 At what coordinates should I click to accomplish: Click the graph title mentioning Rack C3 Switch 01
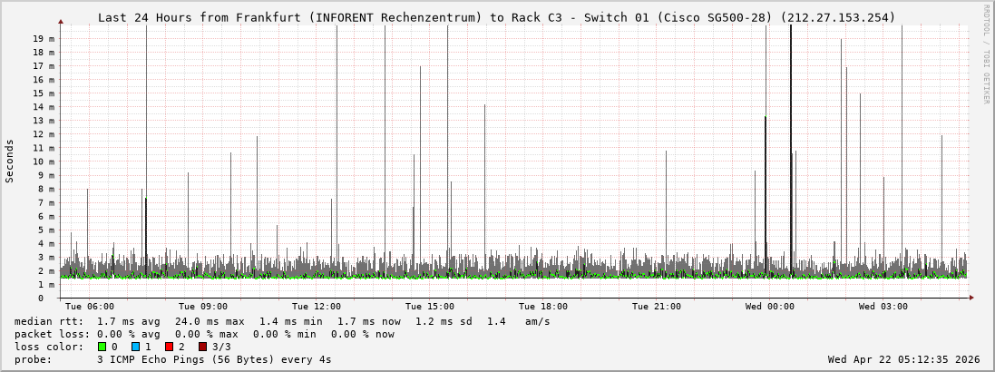point(496,17)
